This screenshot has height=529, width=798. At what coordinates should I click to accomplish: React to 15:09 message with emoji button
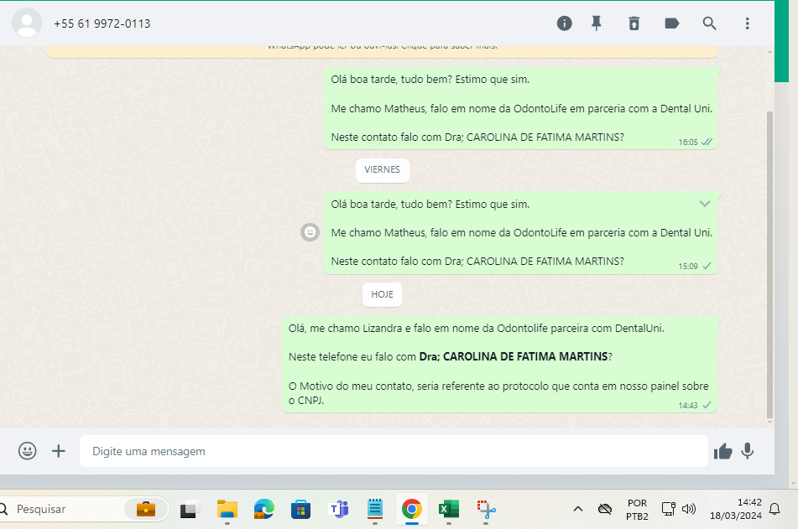(x=310, y=232)
